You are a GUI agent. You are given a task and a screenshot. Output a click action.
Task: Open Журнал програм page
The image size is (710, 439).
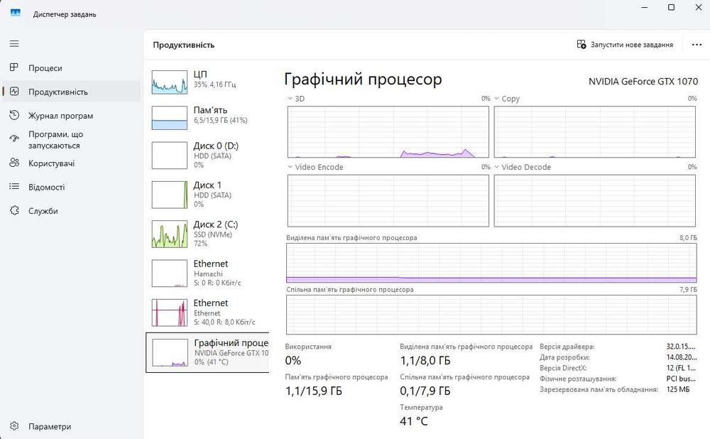pyautogui.click(x=72, y=116)
